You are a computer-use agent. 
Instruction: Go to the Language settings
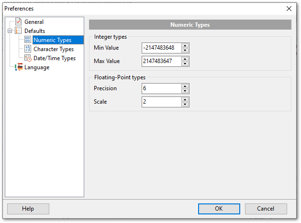[37, 67]
